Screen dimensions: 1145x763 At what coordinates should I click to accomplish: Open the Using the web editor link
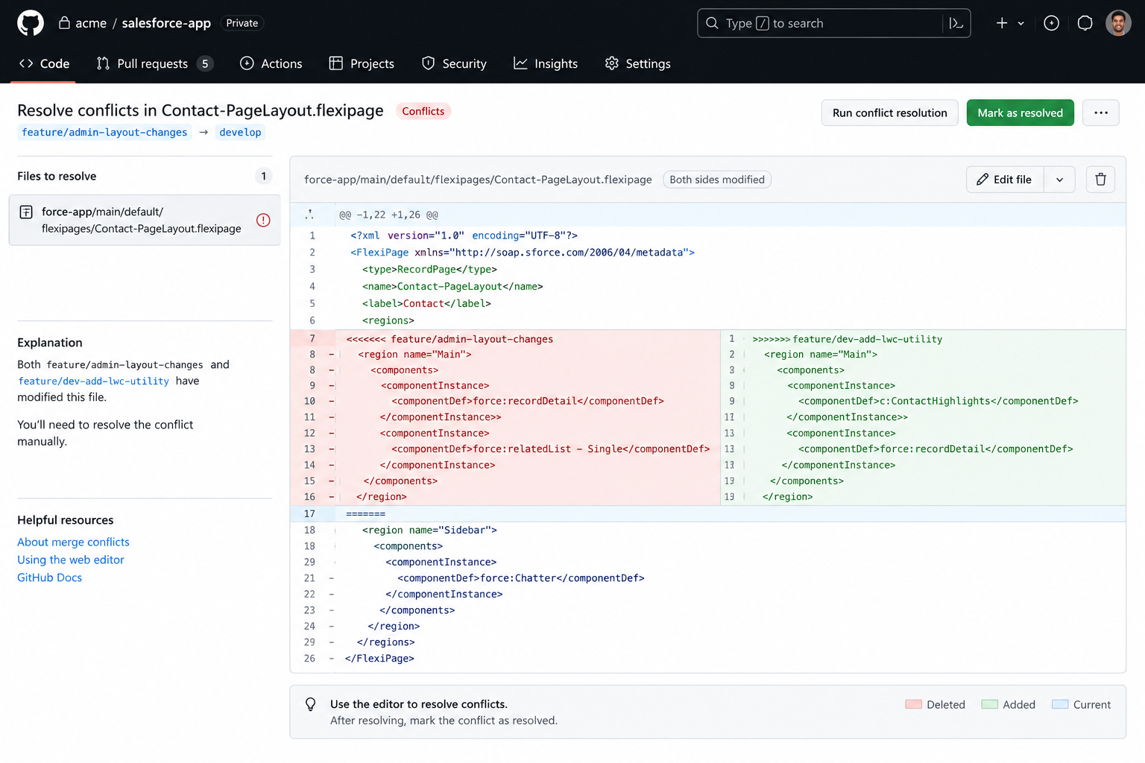[71, 560]
